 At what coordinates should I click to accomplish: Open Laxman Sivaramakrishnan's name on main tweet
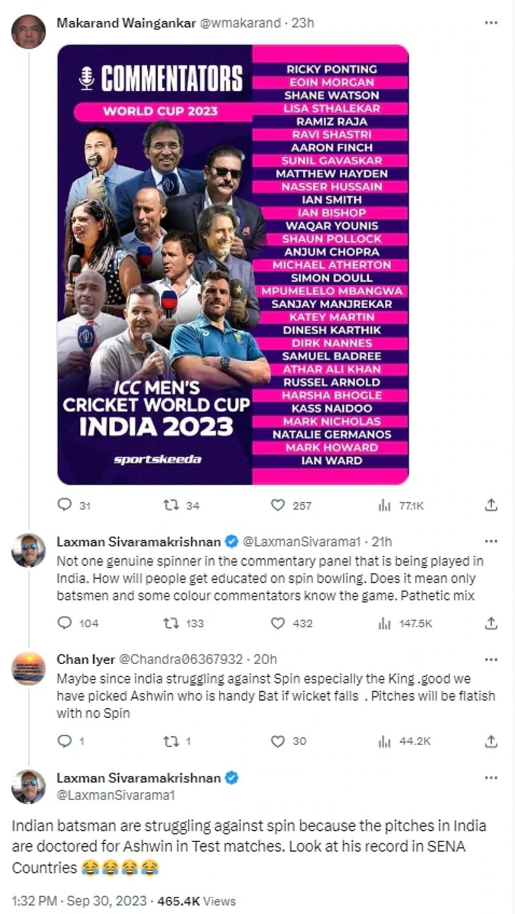point(138,778)
